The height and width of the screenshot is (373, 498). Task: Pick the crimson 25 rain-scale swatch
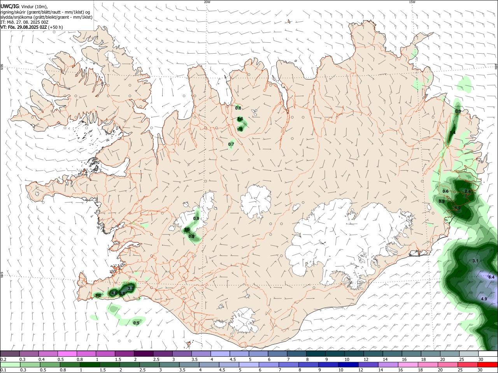468,365
